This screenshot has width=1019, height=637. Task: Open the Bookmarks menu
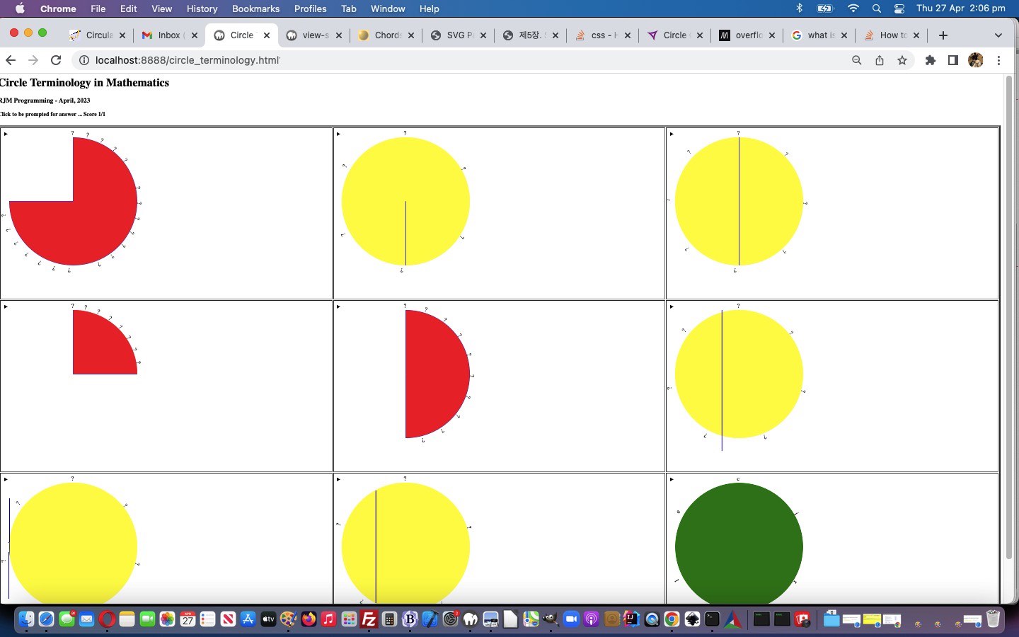[x=255, y=8]
